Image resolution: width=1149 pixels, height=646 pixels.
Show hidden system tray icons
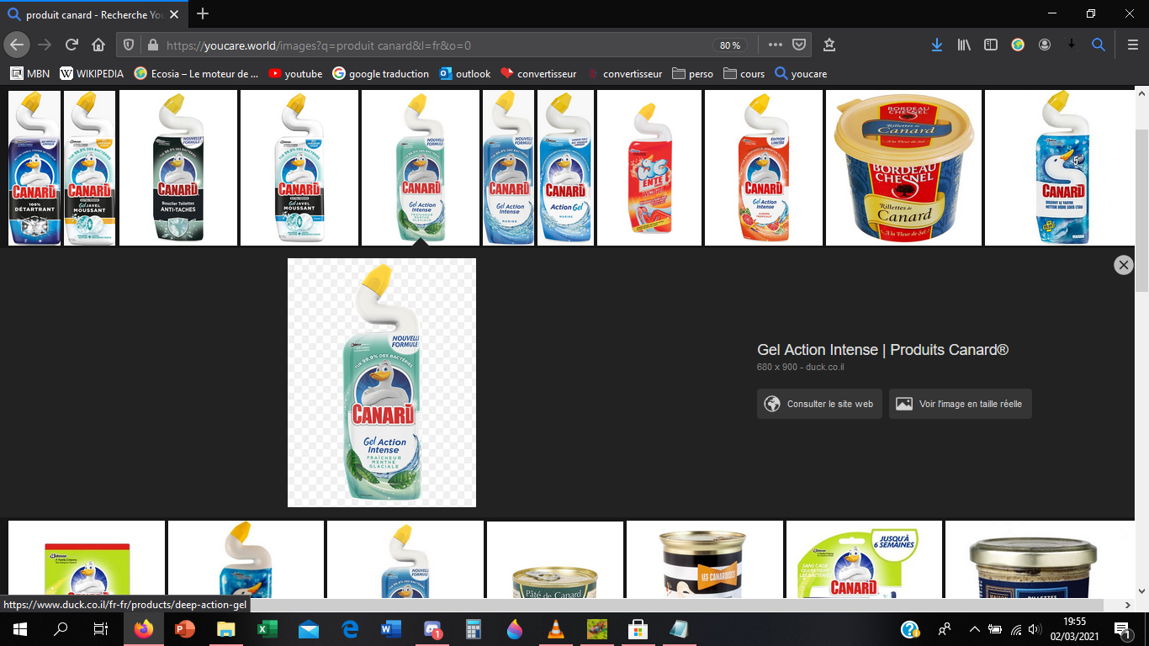coord(974,629)
